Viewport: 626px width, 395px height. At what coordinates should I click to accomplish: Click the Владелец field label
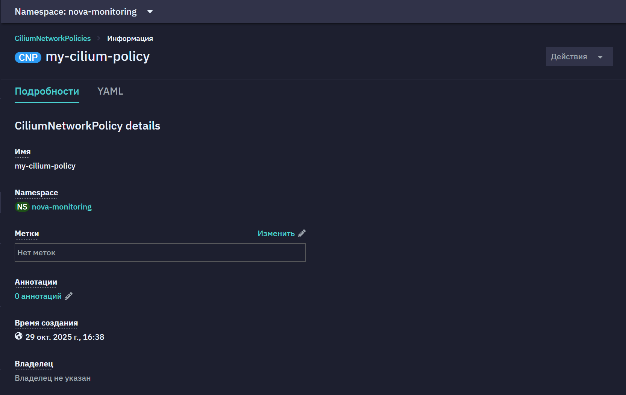(34, 364)
